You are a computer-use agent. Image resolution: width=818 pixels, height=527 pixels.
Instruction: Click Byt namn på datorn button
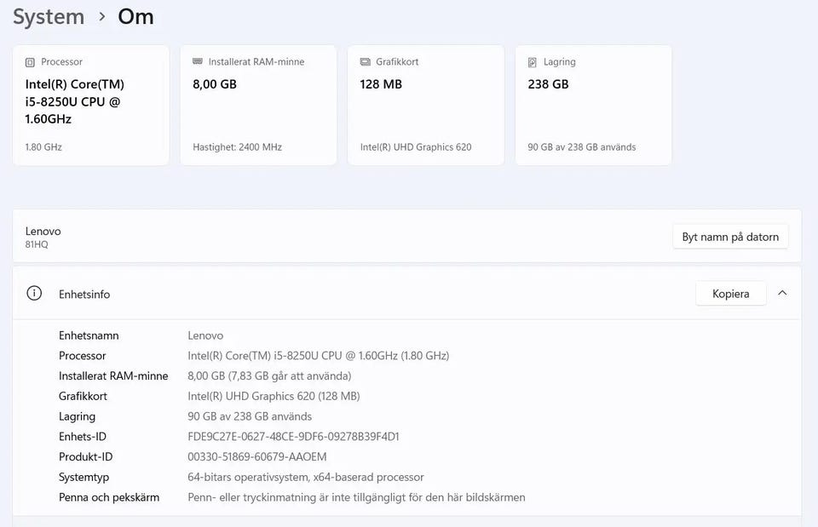tap(730, 237)
